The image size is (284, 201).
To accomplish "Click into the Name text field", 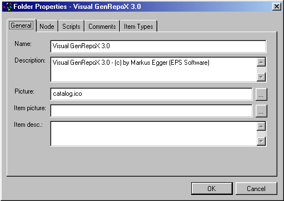I will [x=158, y=47].
